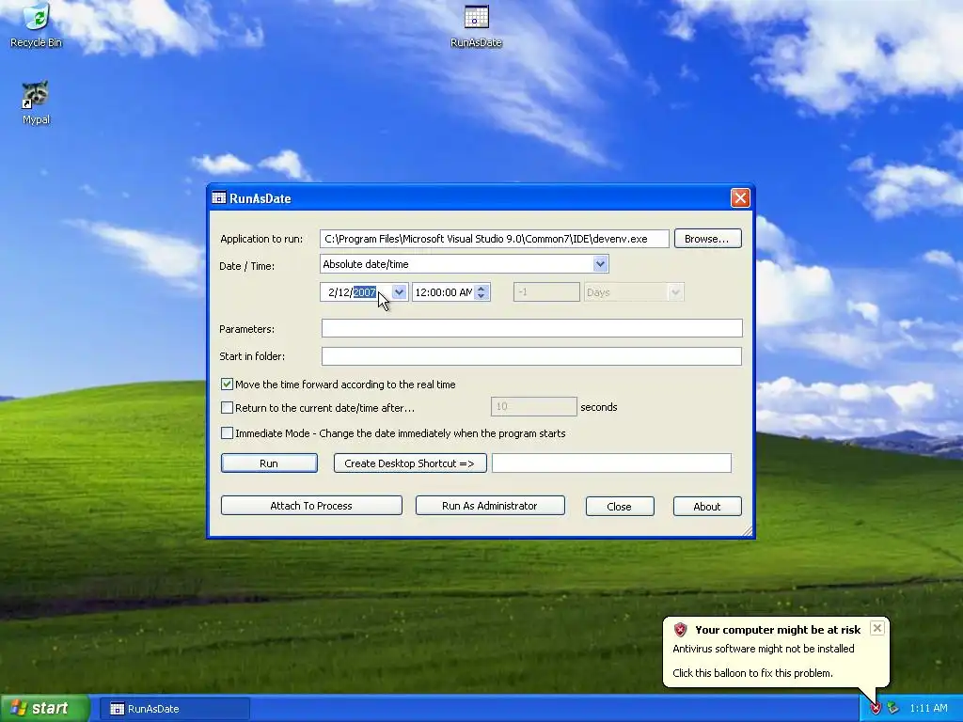Open the date picker calendar dropdown arrow
963x722 pixels.
(399, 292)
